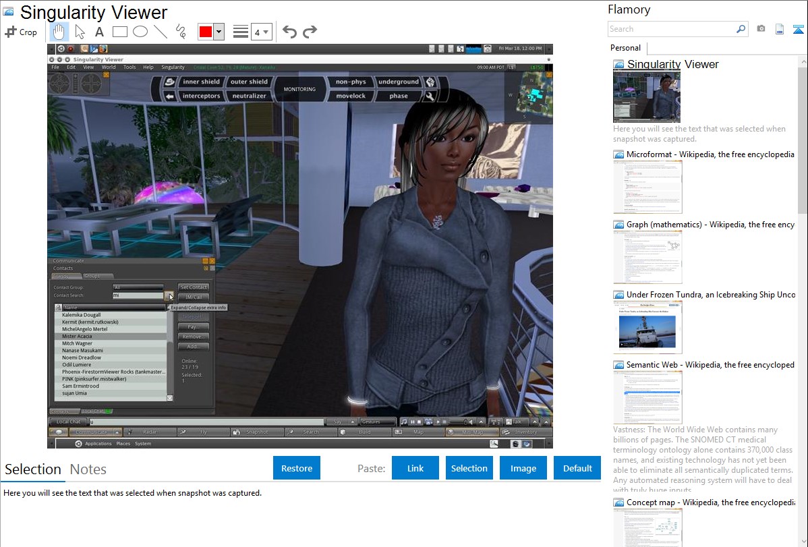This screenshot has width=808, height=547.
Task: Open the Tools menu in the screenshot
Action: coord(129,67)
